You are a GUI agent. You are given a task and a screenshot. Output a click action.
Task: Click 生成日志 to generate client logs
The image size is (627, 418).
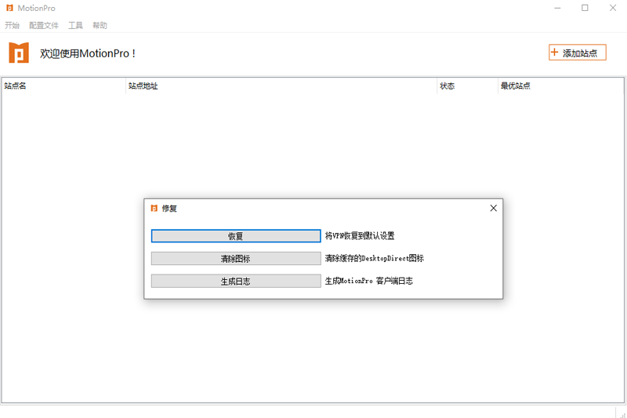[235, 281]
